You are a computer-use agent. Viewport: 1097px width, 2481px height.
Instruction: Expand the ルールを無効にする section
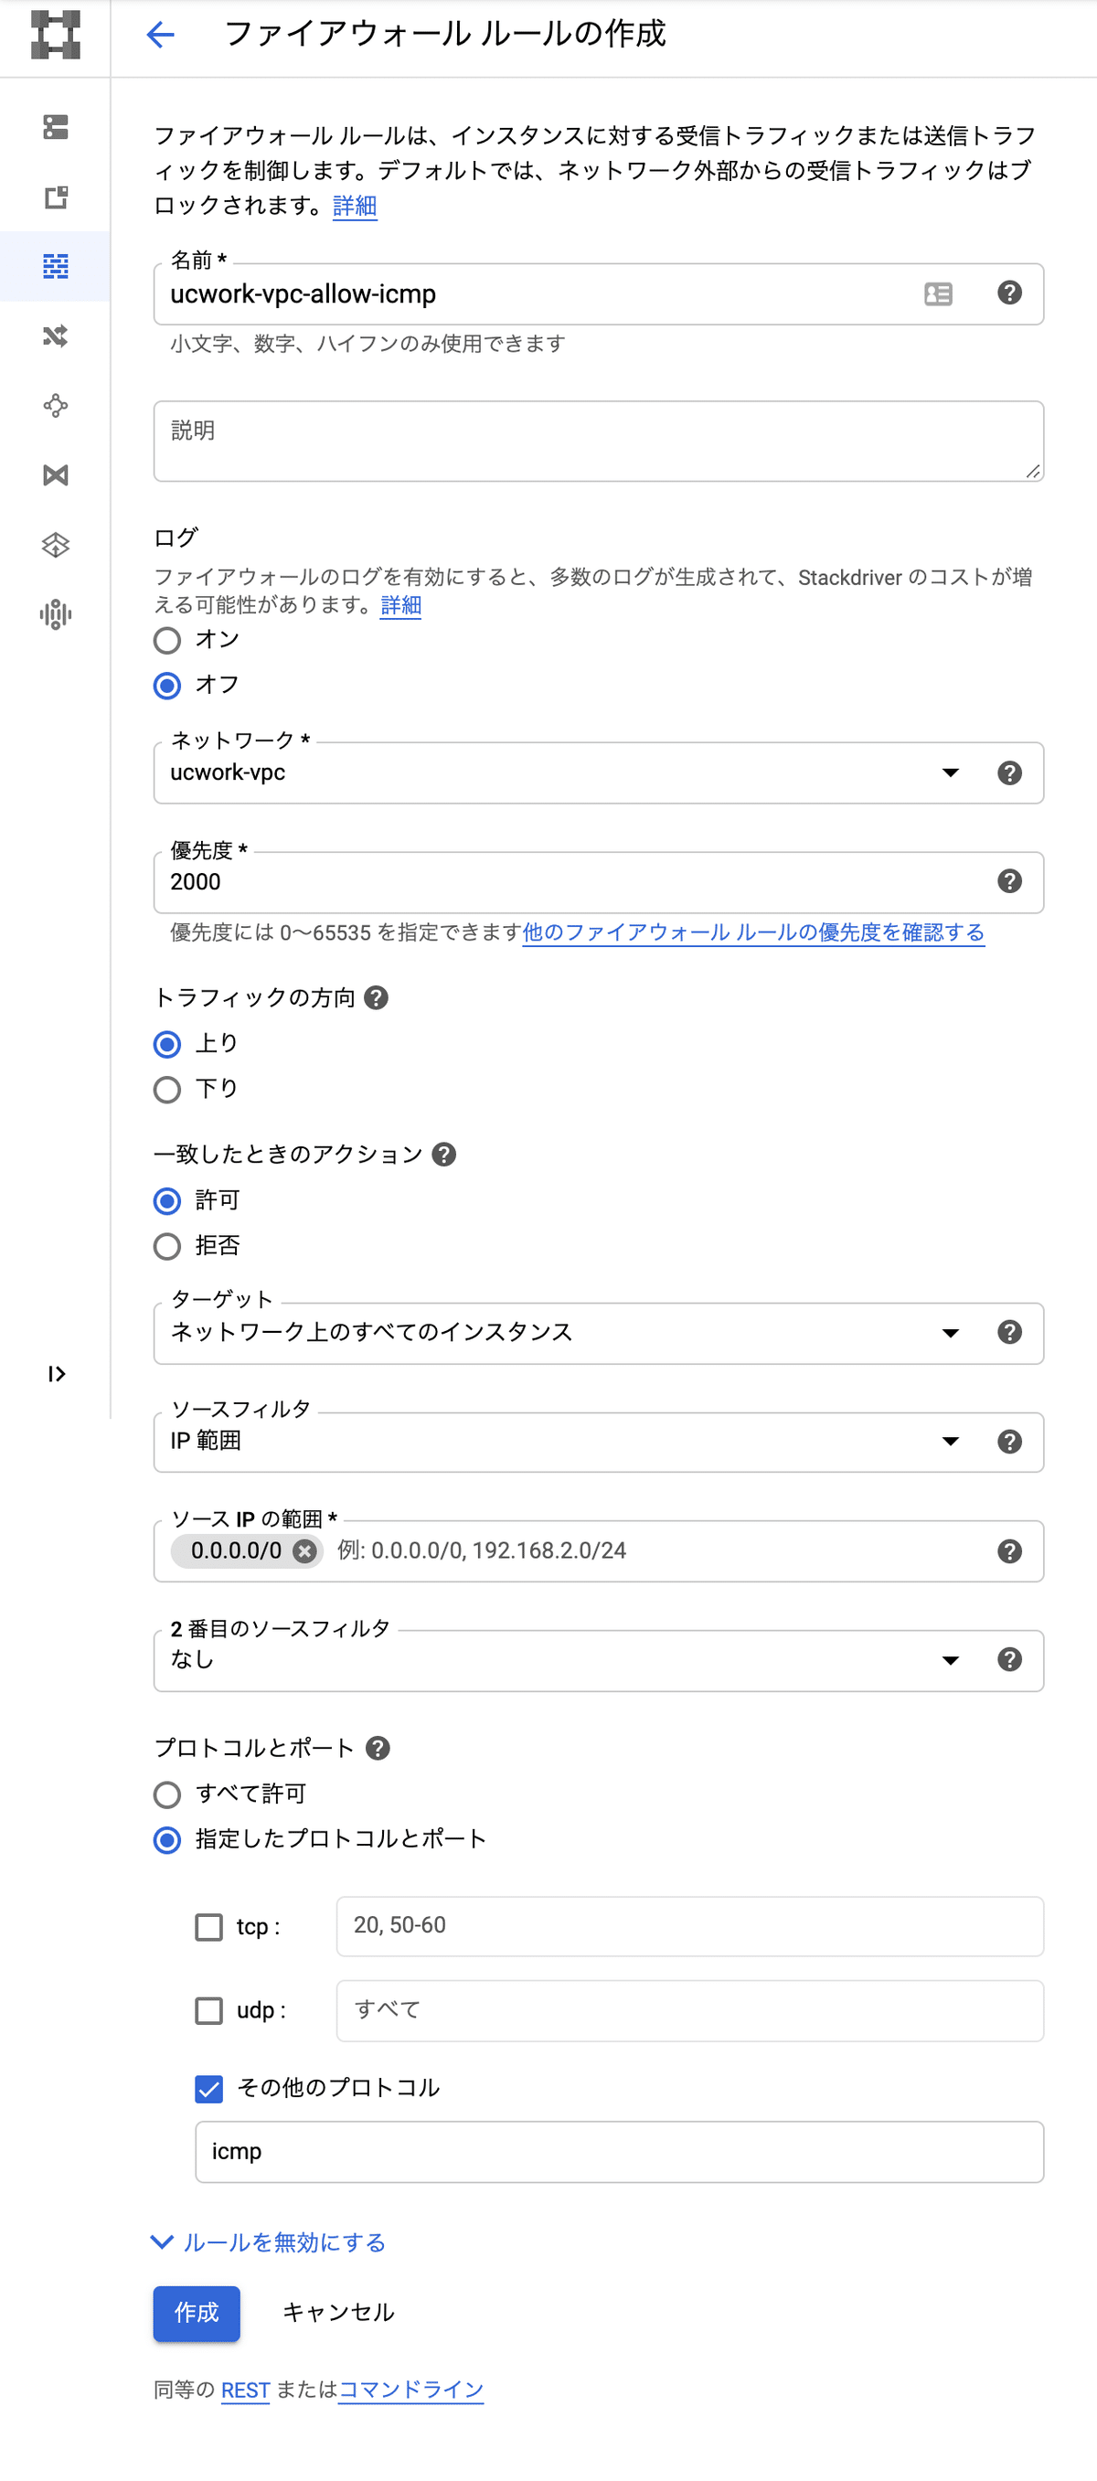272,2241
